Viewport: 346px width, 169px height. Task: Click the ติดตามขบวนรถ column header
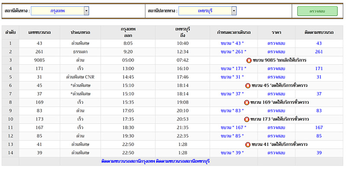[x=319, y=32]
